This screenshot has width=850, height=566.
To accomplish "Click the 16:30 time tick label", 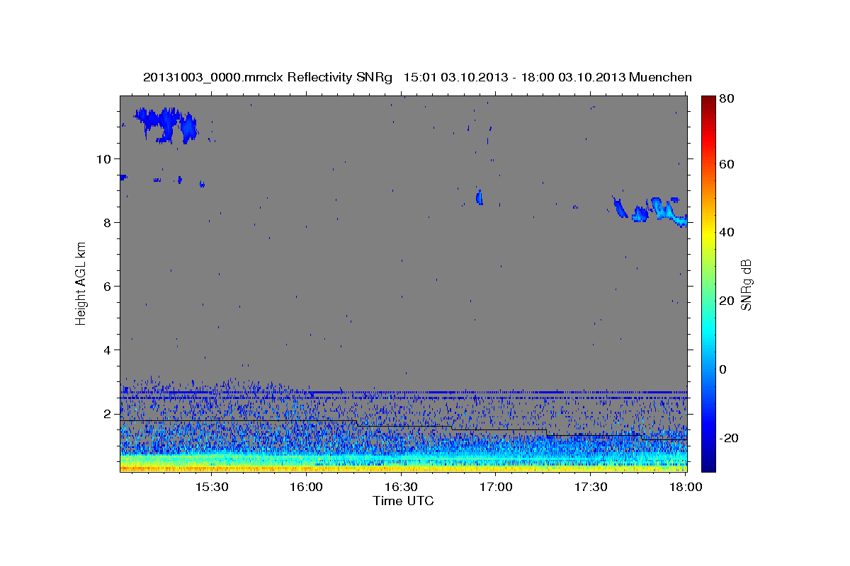I will [401, 487].
